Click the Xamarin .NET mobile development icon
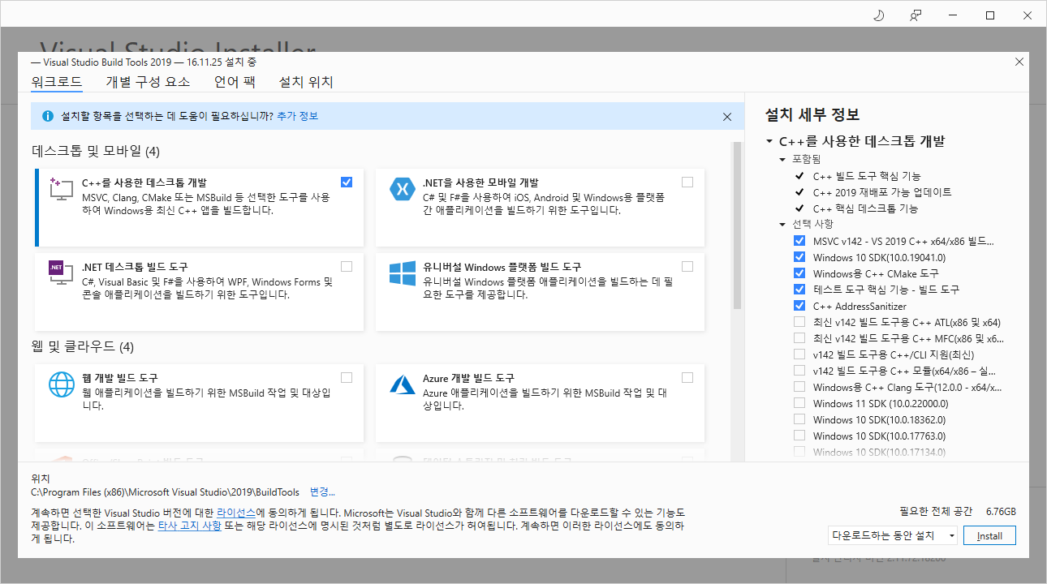Viewport: 1047px width, 584px height. [402, 190]
